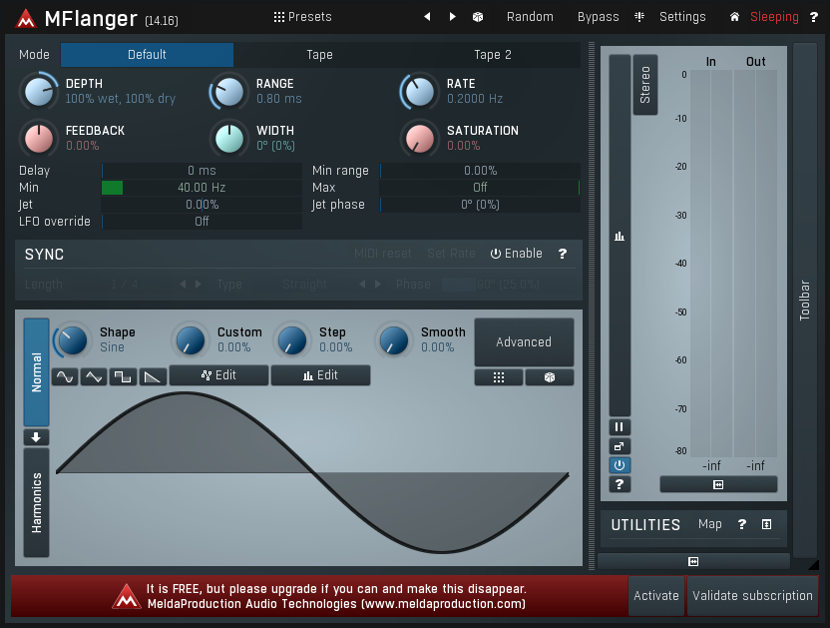This screenshot has height=628, width=830.
Task: Click the Min frequency slider at 40.00 Hz
Action: [x=202, y=188]
